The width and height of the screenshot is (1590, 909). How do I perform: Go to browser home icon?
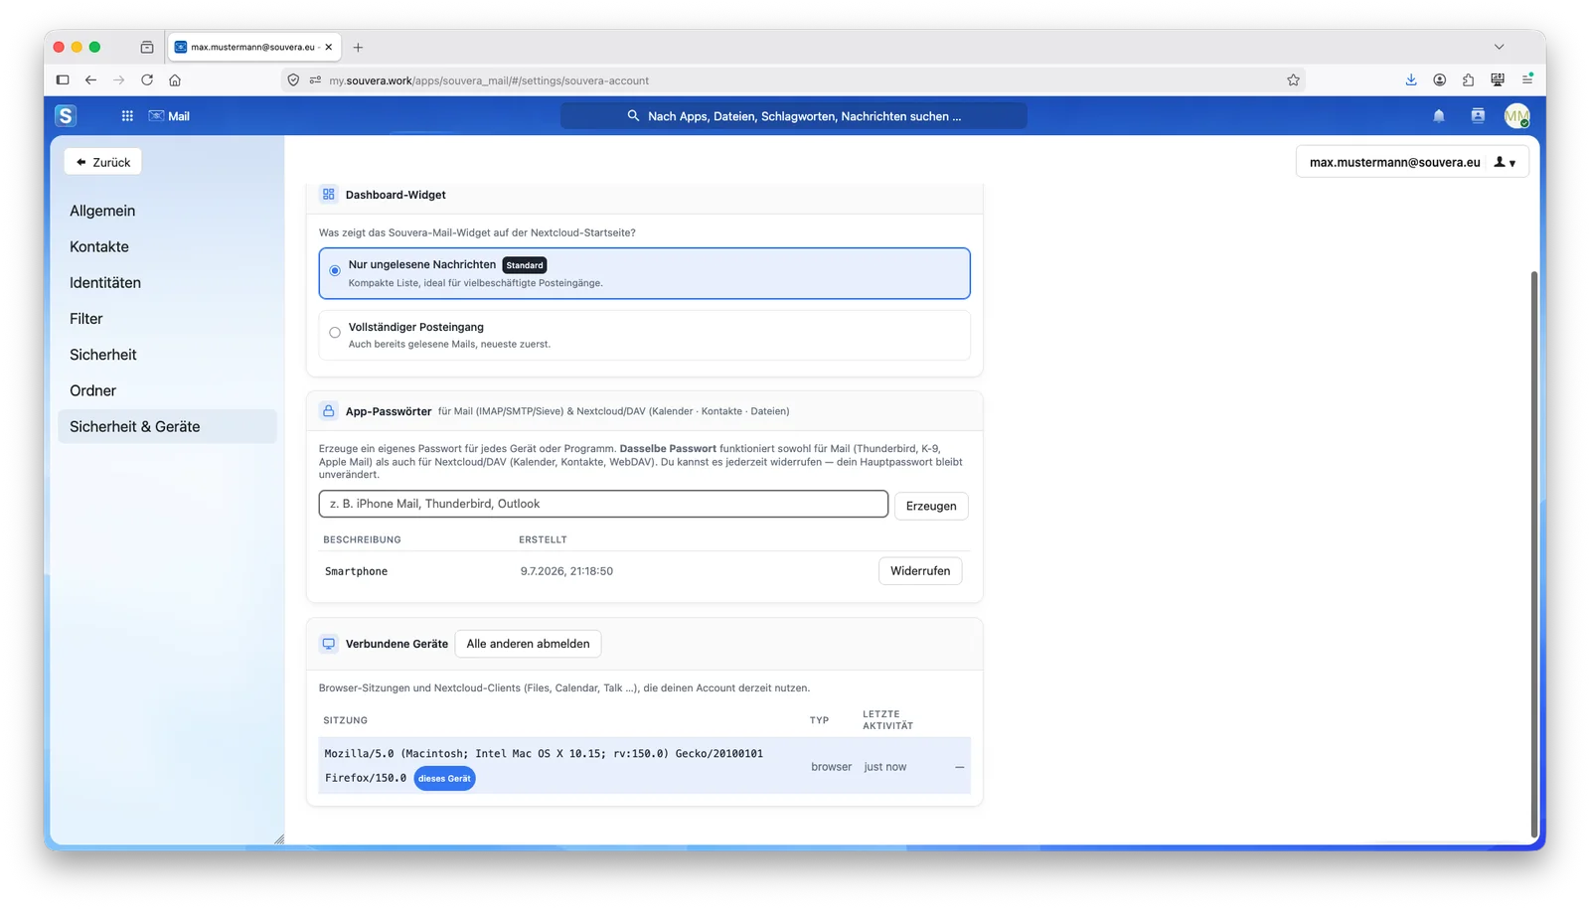(x=175, y=80)
